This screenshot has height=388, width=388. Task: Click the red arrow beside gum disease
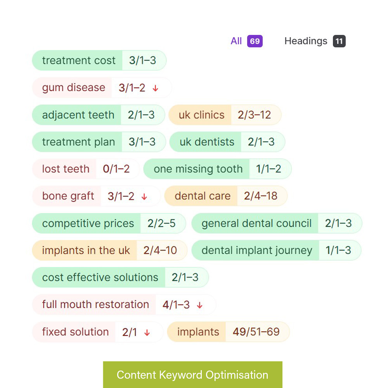point(156,88)
